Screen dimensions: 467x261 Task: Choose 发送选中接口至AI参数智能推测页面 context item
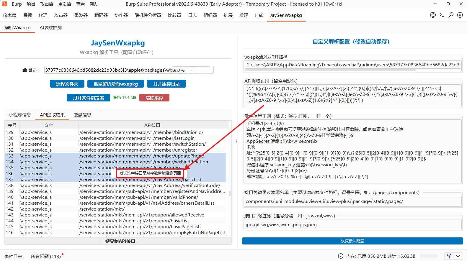[x=150, y=173]
